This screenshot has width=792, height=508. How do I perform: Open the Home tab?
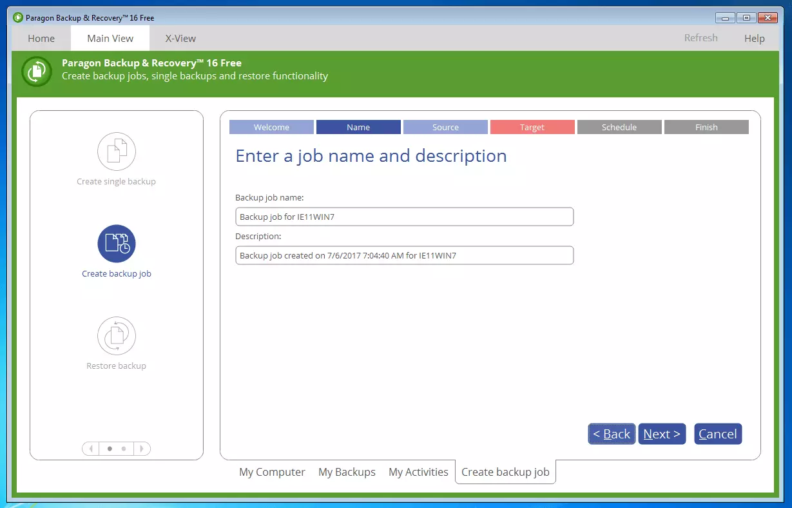(x=41, y=38)
